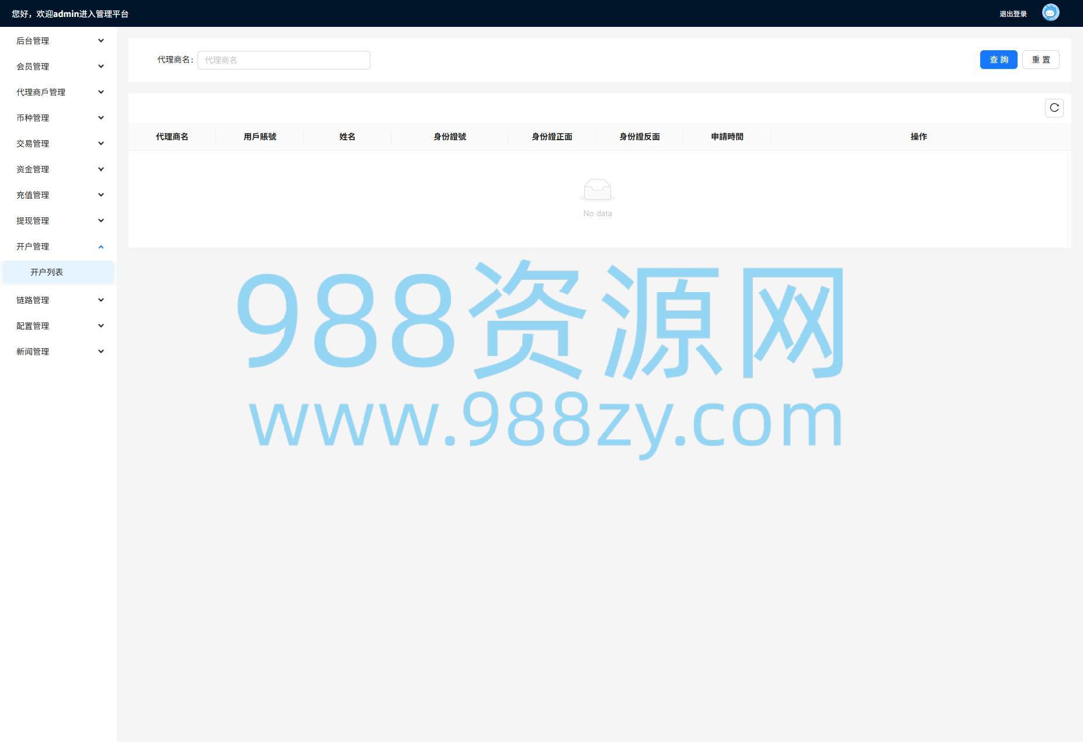Screen dimensions: 1083x742
Task: Expand the 后台管理 menu
Action: 58,41
